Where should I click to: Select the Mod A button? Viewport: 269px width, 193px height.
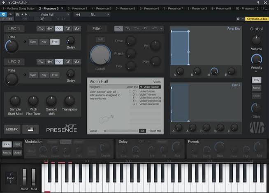(x=7, y=153)
